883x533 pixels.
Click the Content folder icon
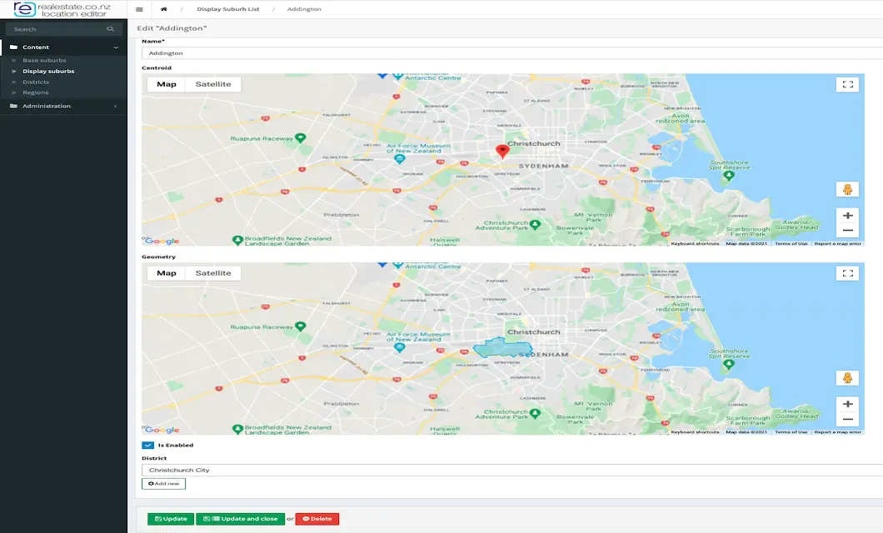13,47
